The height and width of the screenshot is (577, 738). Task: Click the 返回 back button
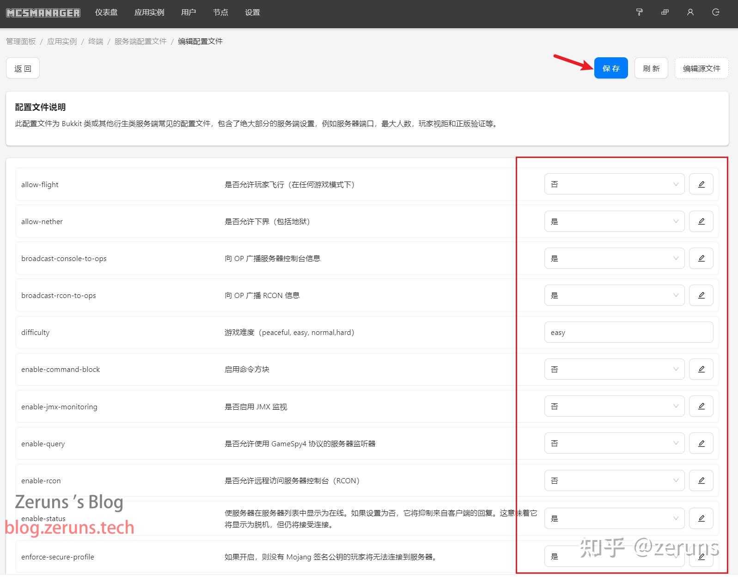click(x=23, y=68)
